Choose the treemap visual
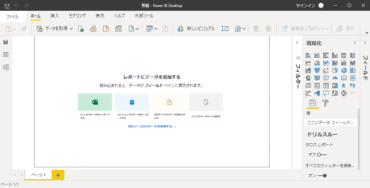 (353, 70)
